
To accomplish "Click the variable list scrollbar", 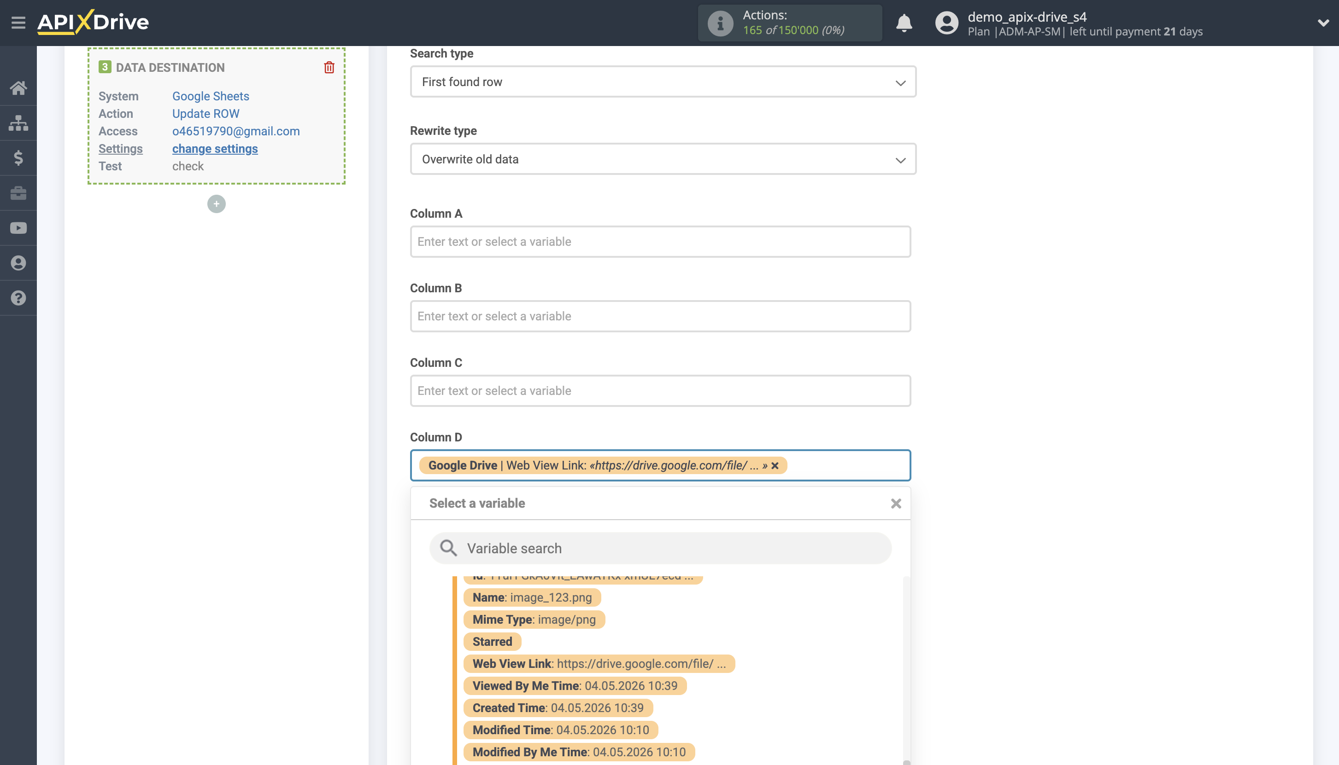I will [906, 670].
